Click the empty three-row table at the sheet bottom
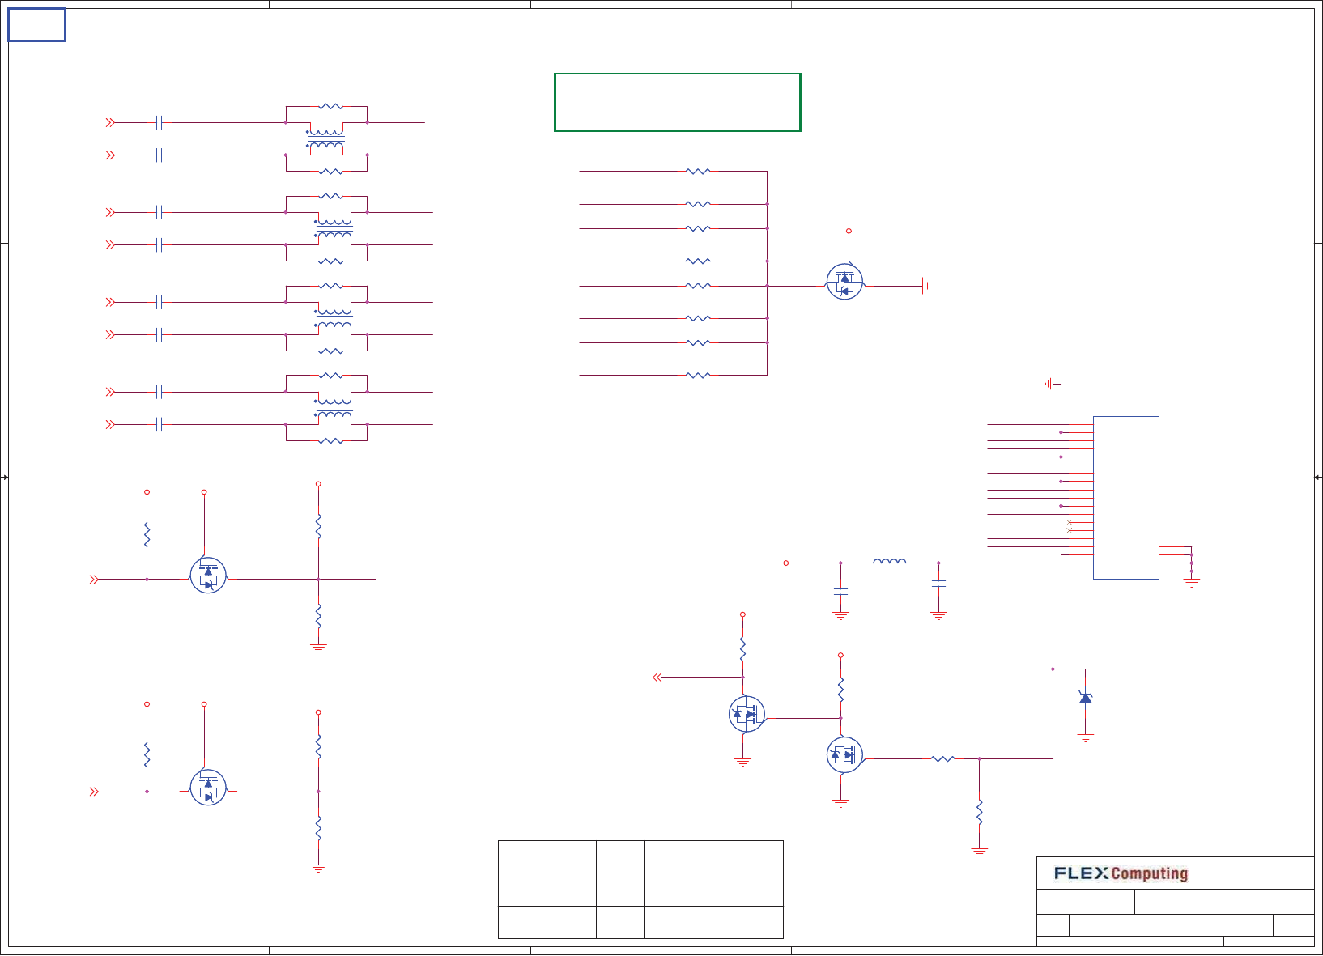Image resolution: width=1323 pixels, height=956 pixels. click(640, 890)
